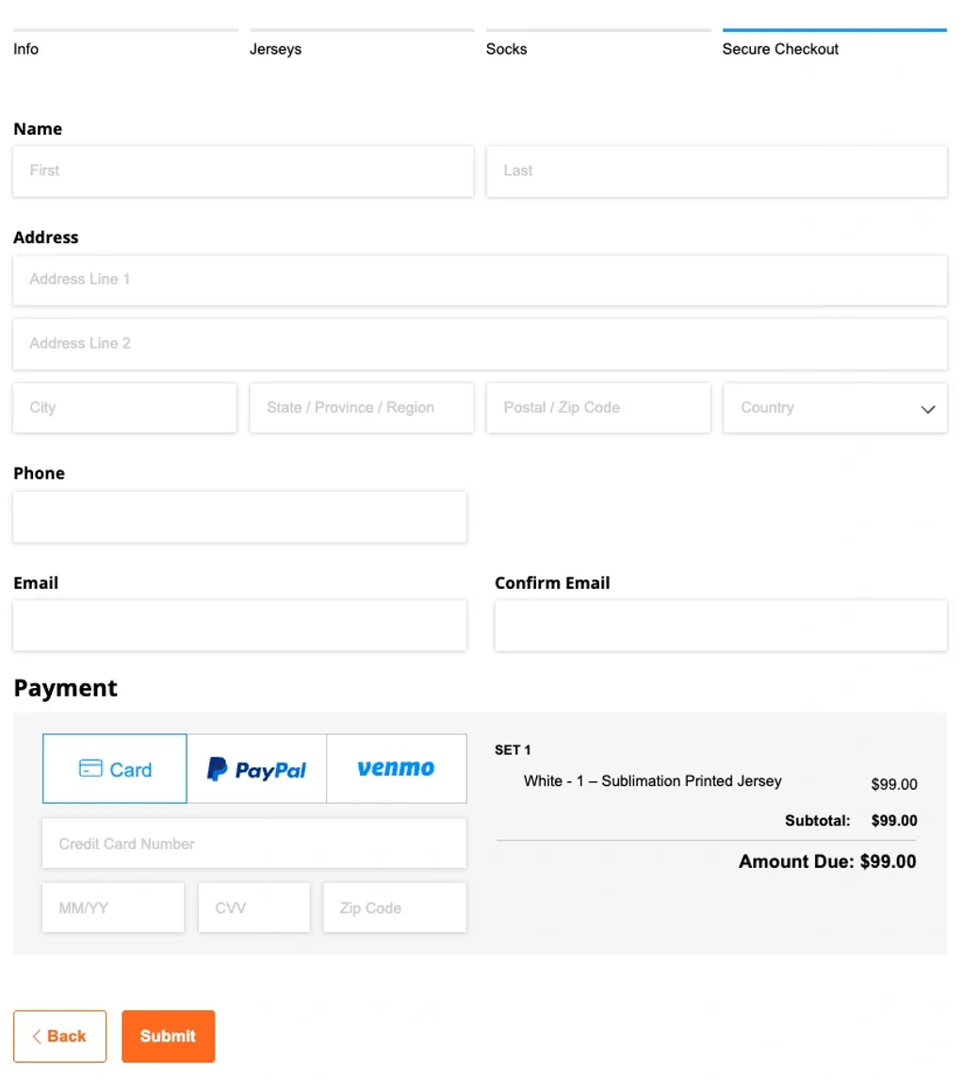
Task: Focus the CVV input
Action: [x=253, y=908]
